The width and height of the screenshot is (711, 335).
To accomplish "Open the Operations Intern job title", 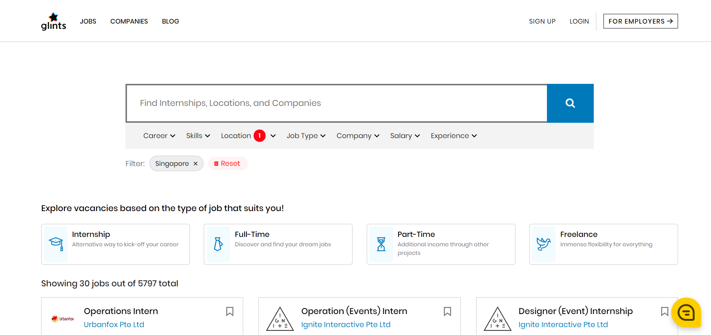I will pos(121,311).
